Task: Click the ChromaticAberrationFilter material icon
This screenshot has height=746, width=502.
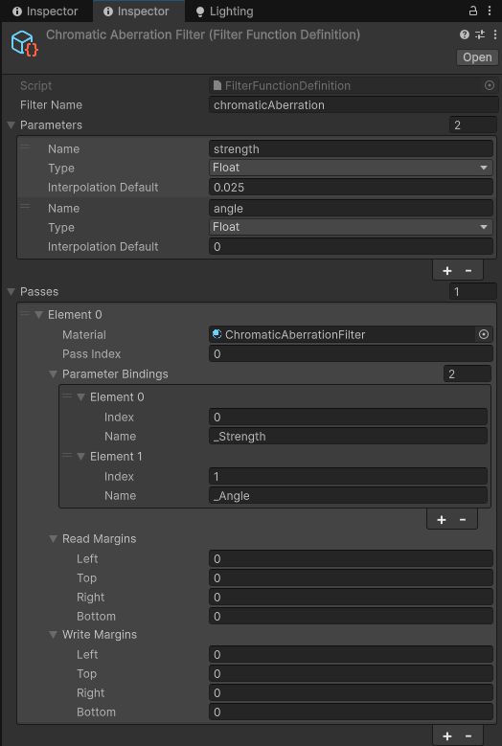Action: point(217,334)
